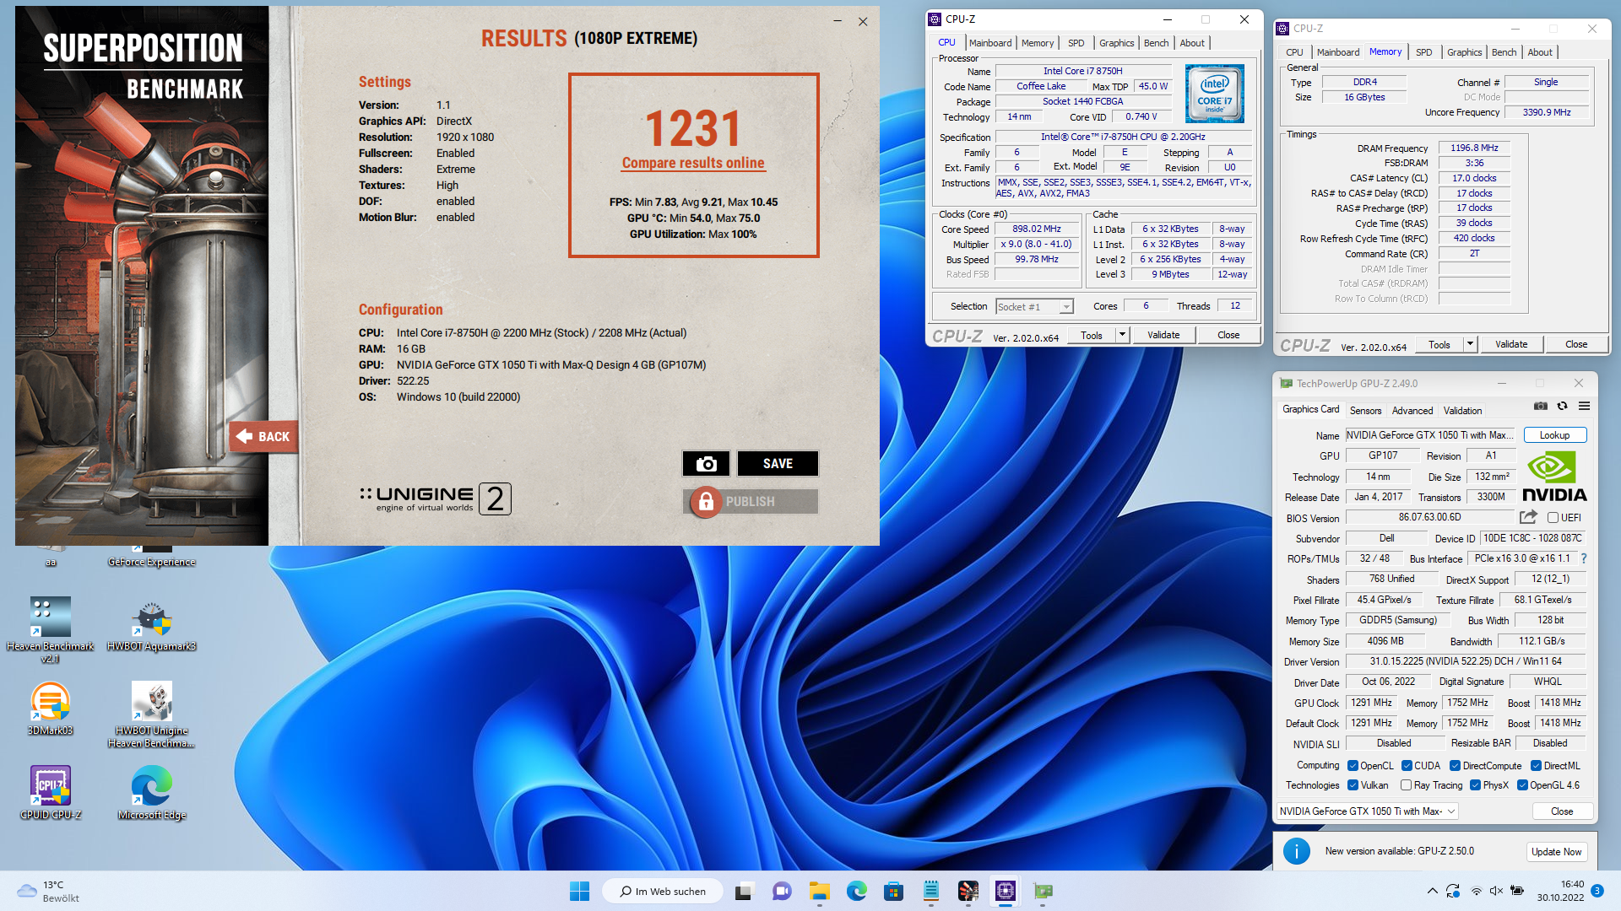The height and width of the screenshot is (911, 1621).
Task: Open Task View on the taskbar
Action: 744,891
